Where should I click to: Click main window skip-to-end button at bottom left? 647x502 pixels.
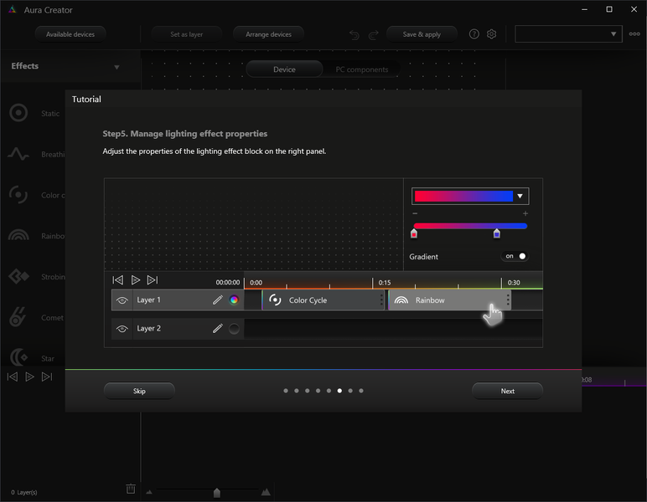tap(47, 376)
